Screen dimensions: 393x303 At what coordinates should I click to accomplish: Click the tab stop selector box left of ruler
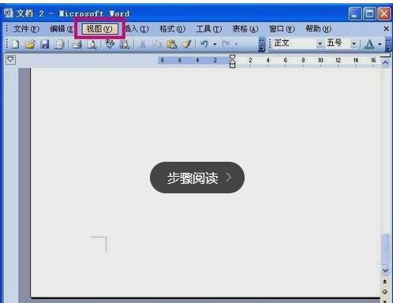coord(10,60)
